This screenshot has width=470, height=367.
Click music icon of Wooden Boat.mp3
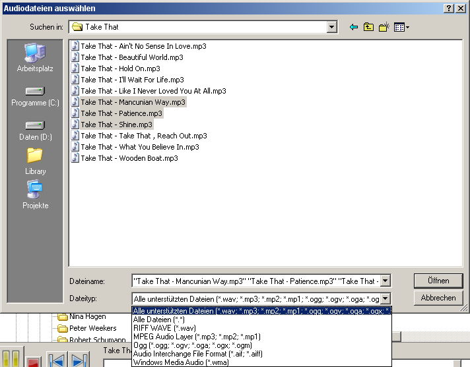point(75,157)
